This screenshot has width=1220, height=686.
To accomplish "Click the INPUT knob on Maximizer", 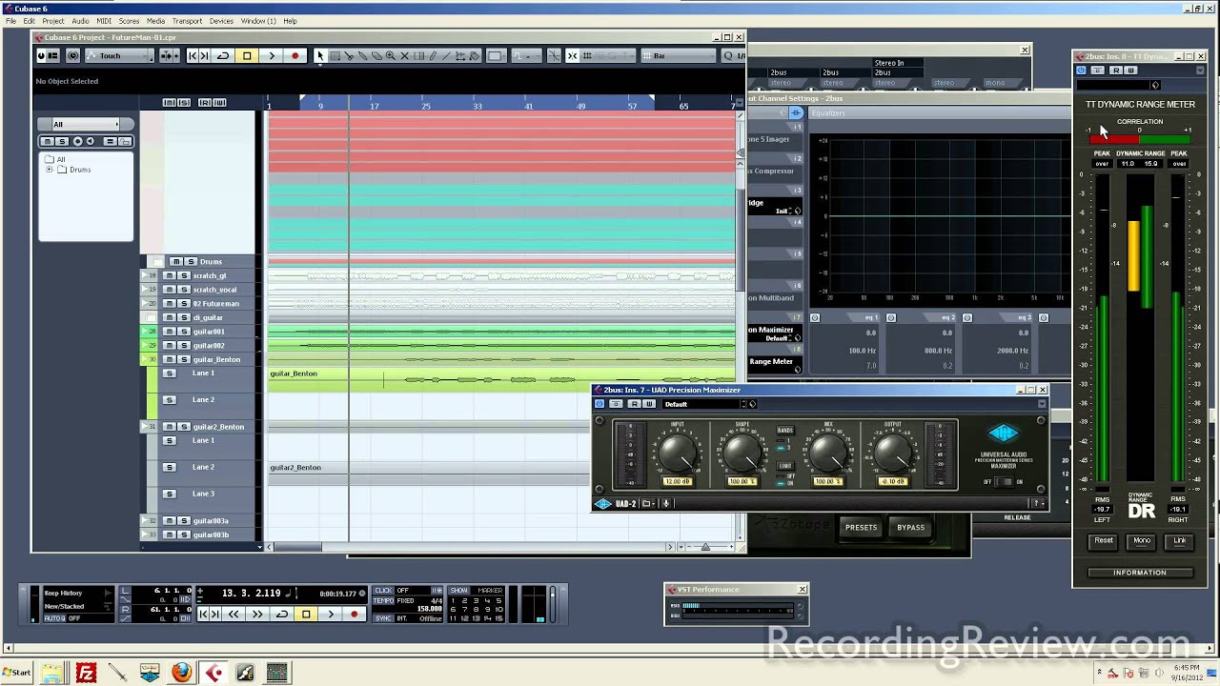I will click(678, 453).
